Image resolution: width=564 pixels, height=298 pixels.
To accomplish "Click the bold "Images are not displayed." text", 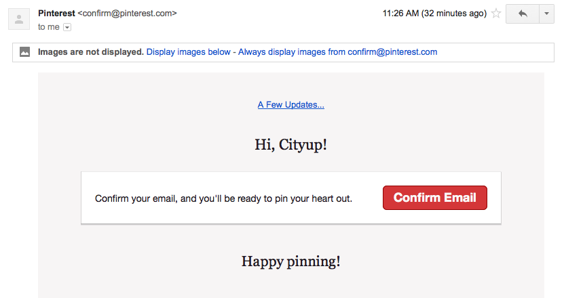I will click(91, 52).
